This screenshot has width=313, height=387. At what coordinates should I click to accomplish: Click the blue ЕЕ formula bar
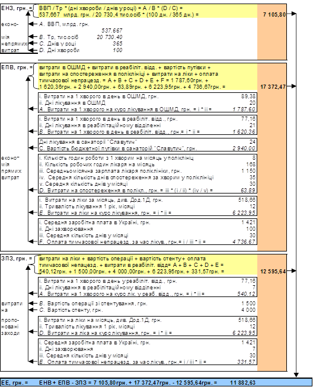pos(156,382)
